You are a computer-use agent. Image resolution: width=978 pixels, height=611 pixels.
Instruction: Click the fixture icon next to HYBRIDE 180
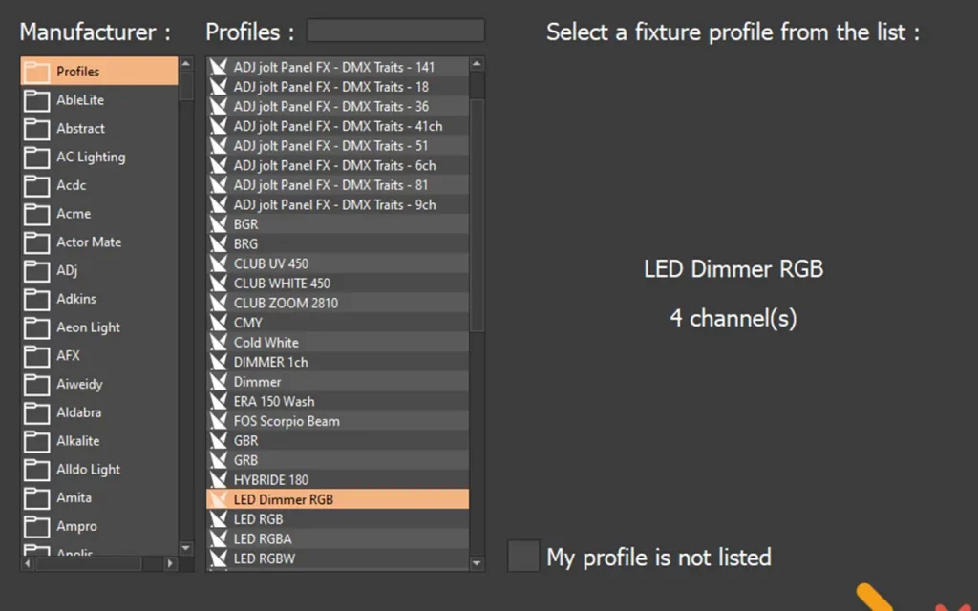coord(219,480)
